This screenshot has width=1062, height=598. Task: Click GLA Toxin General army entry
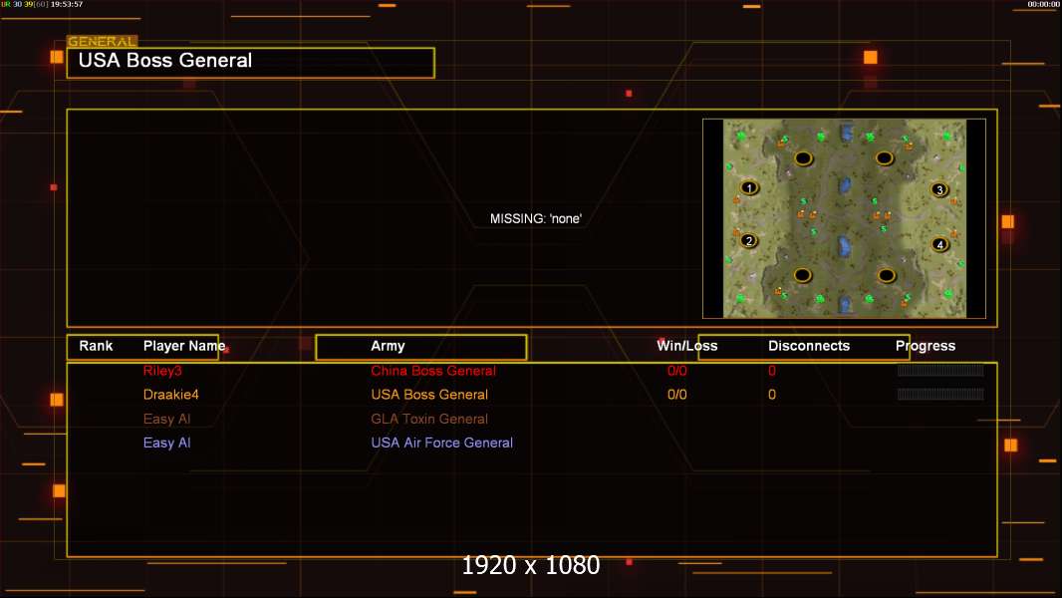click(x=429, y=419)
